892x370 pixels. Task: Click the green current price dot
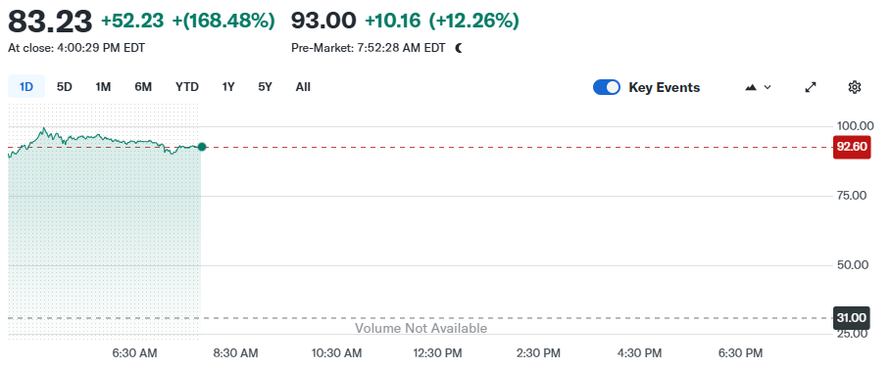[x=201, y=147]
